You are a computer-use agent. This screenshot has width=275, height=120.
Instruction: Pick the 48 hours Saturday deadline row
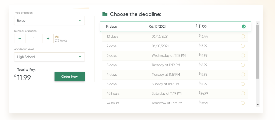[175, 93]
